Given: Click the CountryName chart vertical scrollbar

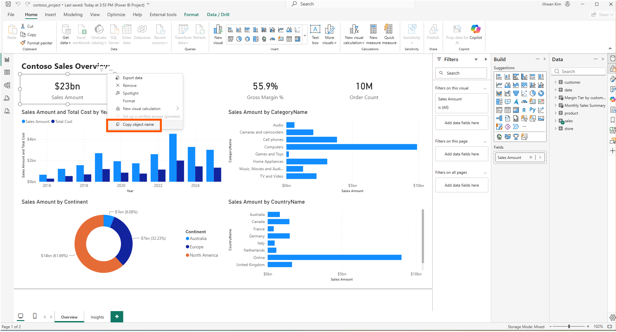Looking at the screenshot, I should pos(423,236).
